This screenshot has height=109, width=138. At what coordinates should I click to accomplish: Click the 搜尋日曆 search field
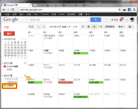pos(58,20)
